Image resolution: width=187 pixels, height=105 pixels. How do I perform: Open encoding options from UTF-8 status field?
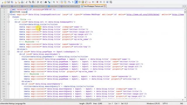click(165, 104)
